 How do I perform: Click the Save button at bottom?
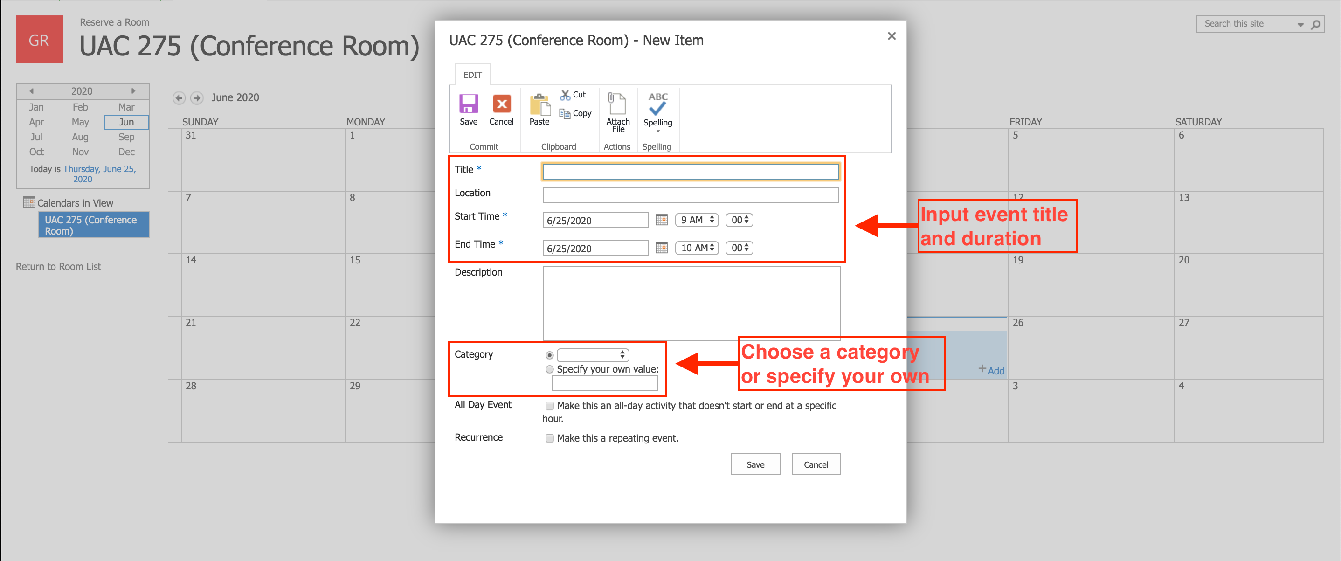755,464
